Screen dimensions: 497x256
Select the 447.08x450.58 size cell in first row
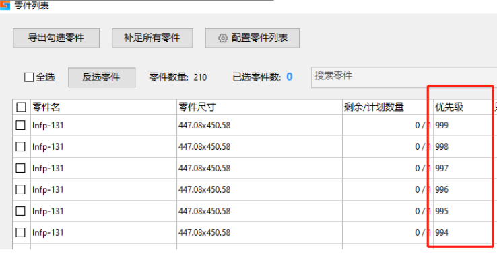pyautogui.click(x=259, y=126)
